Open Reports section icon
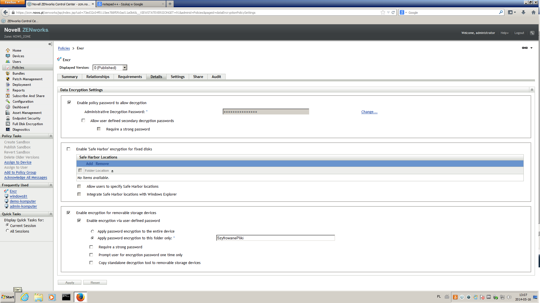 coord(8,90)
